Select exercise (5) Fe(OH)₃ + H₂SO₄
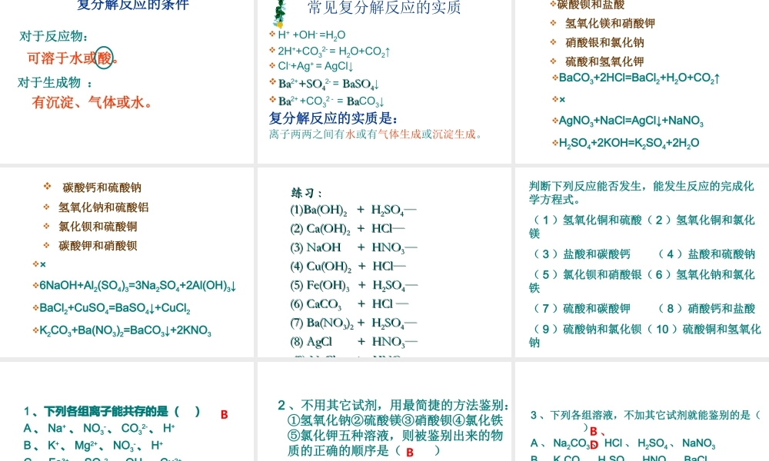Image resolution: width=769 pixels, height=461 pixels. 354,286
